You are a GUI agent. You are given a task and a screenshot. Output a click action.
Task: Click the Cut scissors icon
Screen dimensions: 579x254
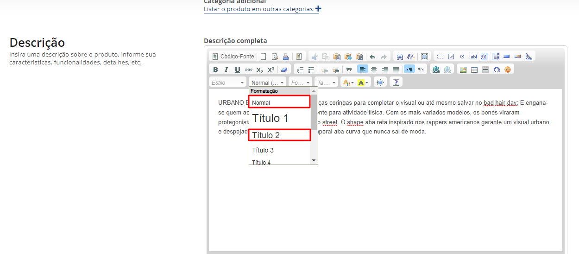(315, 57)
